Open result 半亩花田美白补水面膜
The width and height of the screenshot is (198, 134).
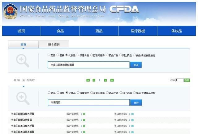[23, 132]
